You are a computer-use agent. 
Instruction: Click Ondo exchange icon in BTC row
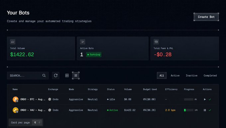50,99
